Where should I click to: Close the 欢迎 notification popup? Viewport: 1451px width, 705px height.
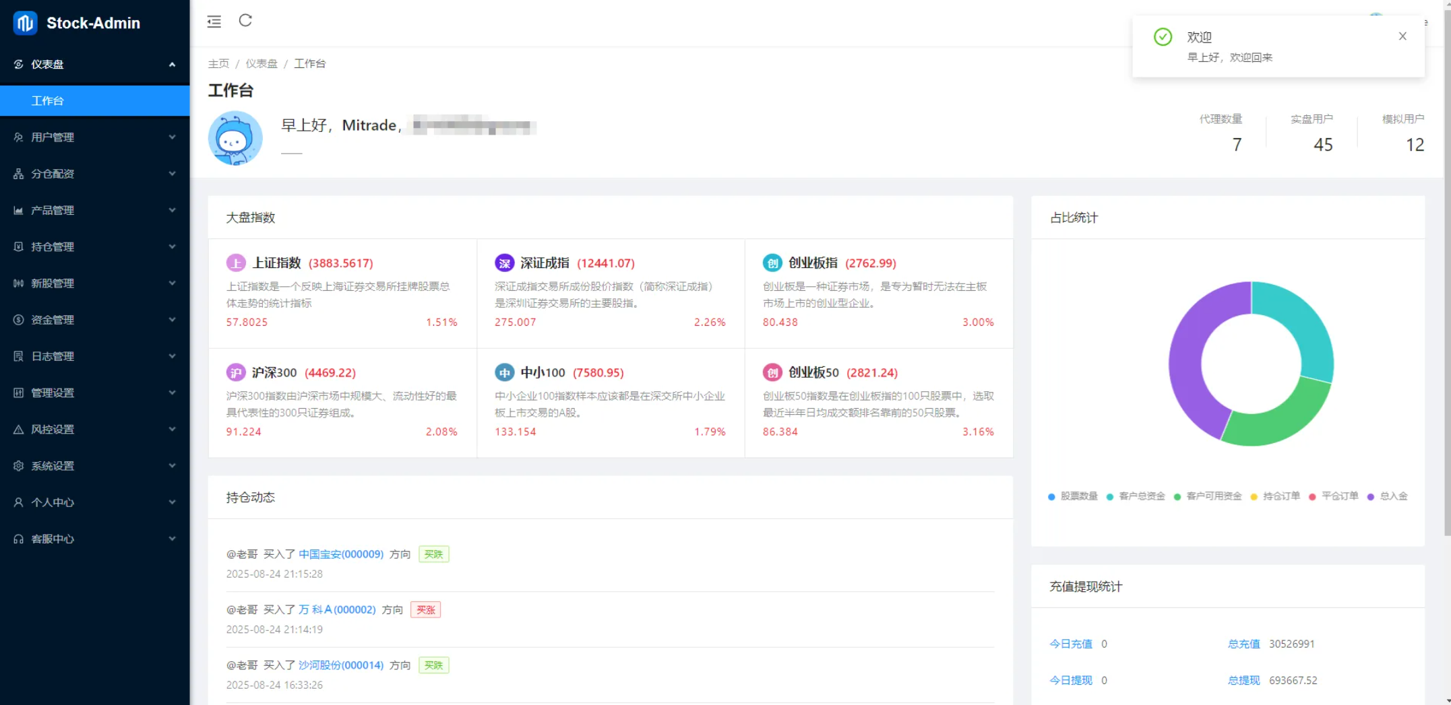(1402, 36)
